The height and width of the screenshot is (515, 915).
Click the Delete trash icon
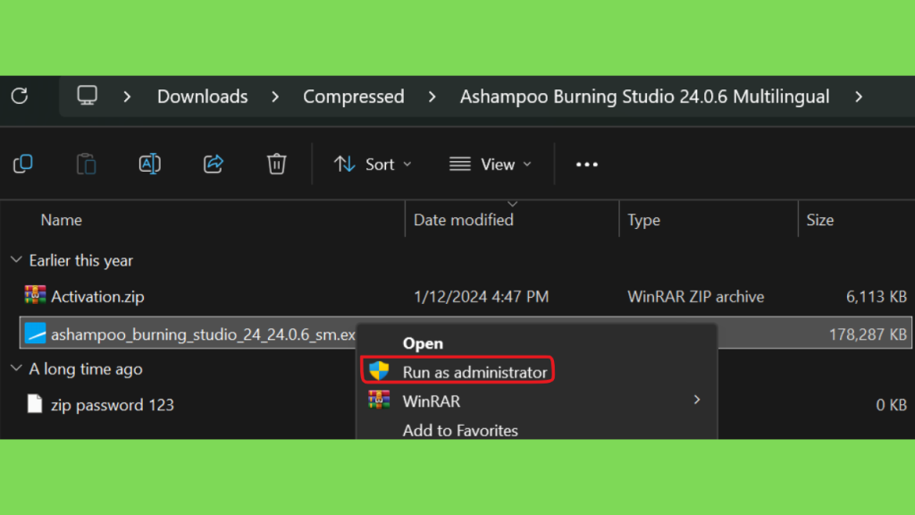(277, 165)
